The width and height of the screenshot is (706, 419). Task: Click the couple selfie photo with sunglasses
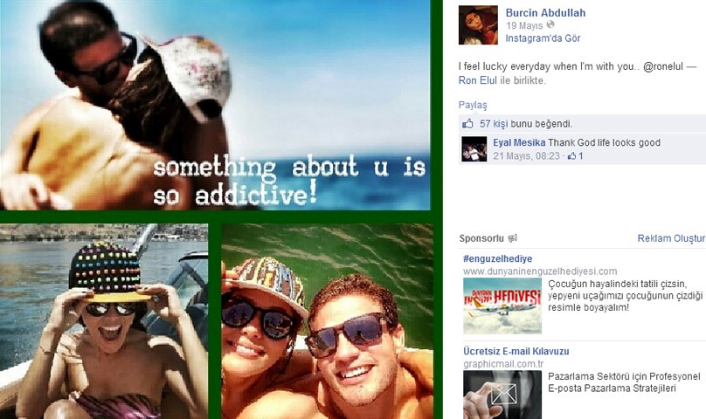[x=328, y=321]
